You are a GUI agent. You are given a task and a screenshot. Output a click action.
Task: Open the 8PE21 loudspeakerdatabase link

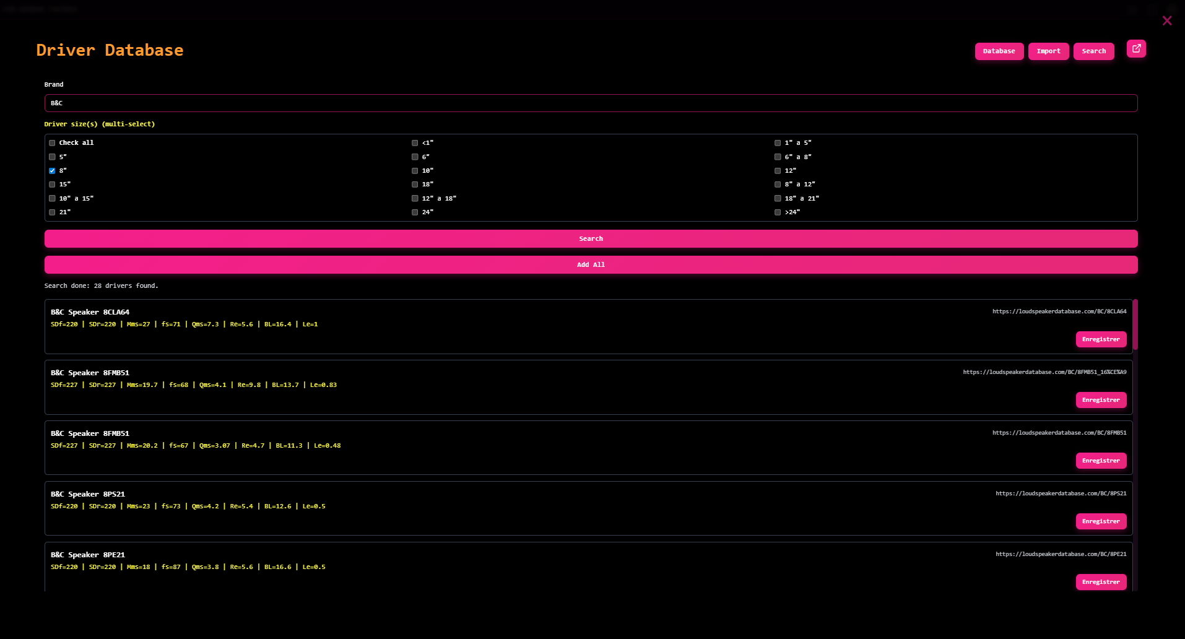pyautogui.click(x=1061, y=554)
